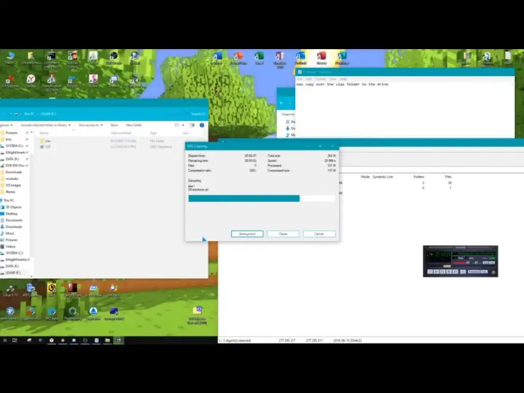Screen dimensions: 524x393
Task: Click the Folders column header in 7-Zip window
Action: pos(419,177)
